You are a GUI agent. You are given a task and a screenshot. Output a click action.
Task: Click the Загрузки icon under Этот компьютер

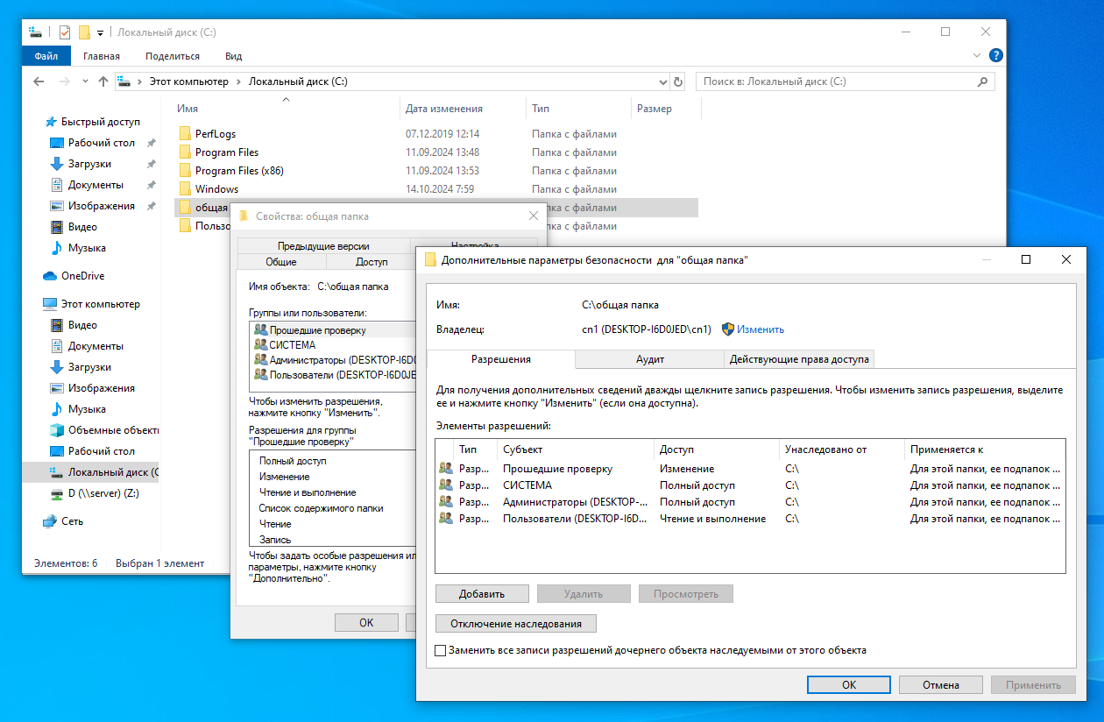pyautogui.click(x=57, y=367)
